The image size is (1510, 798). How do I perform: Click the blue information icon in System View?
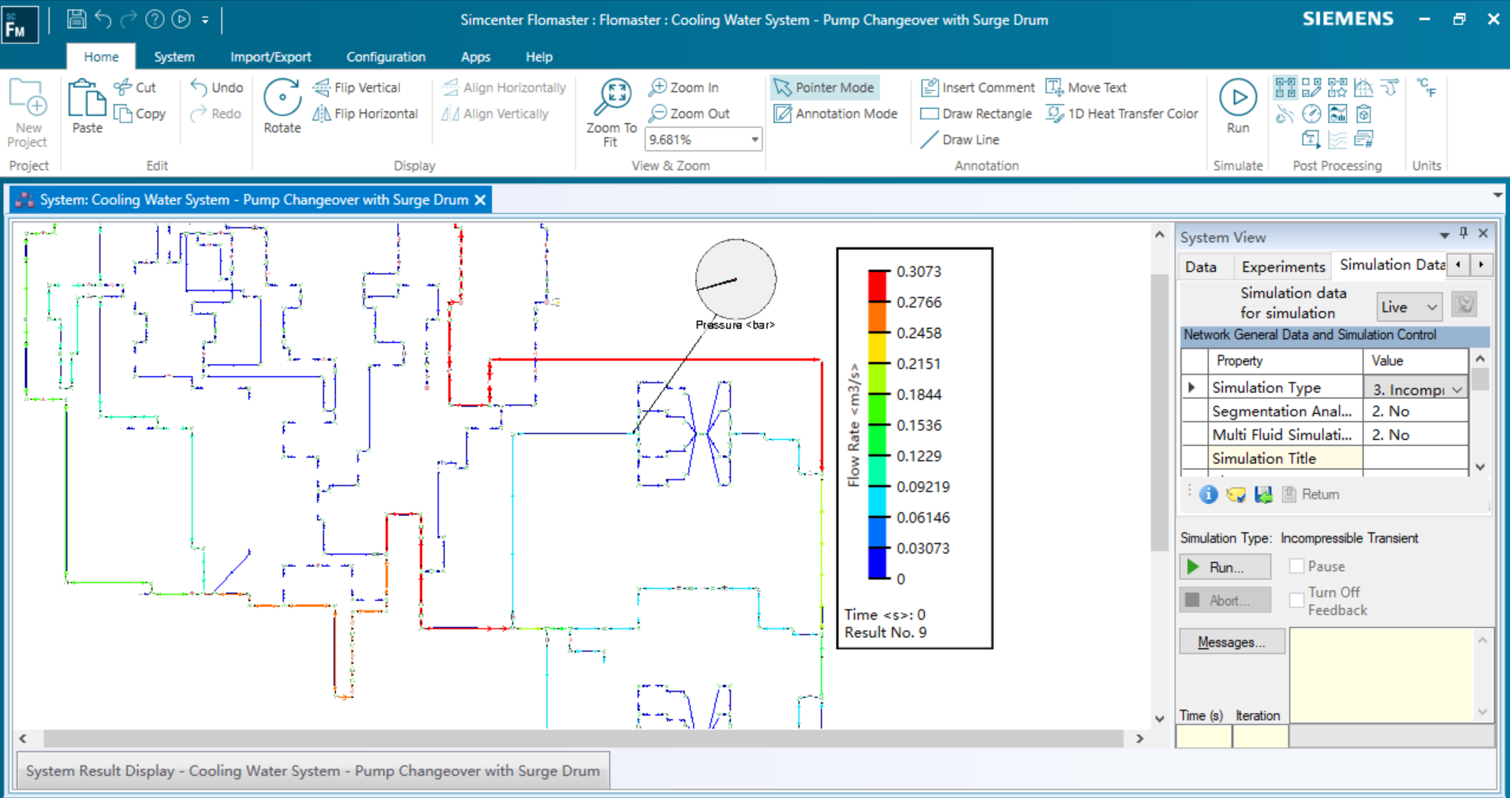pos(1208,494)
